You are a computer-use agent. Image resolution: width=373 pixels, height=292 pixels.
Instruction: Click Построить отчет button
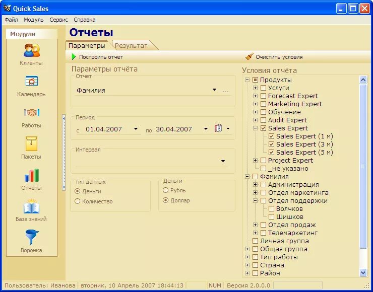(97, 57)
